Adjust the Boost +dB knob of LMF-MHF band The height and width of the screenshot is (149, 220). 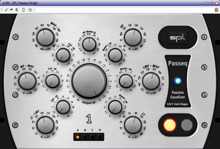pyautogui.click(x=126, y=81)
